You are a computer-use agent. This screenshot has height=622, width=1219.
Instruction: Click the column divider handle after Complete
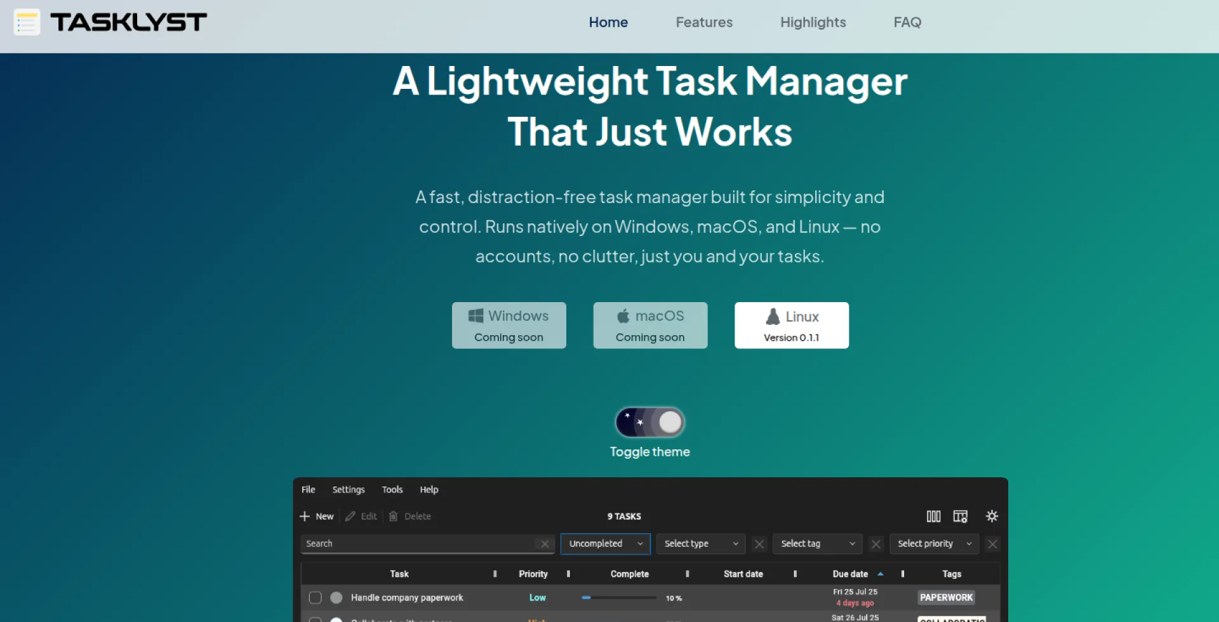pyautogui.click(x=687, y=574)
